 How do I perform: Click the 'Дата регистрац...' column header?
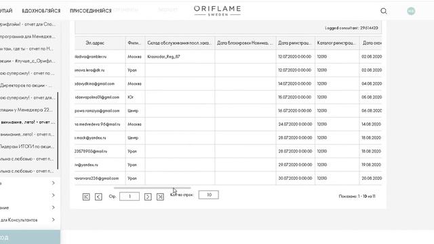(x=295, y=43)
